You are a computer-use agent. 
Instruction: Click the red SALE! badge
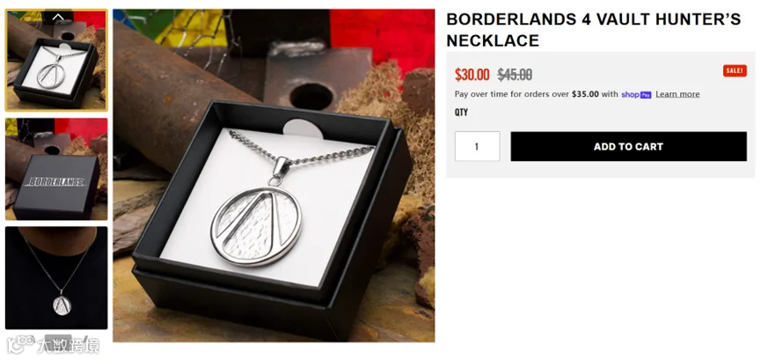coord(735,71)
